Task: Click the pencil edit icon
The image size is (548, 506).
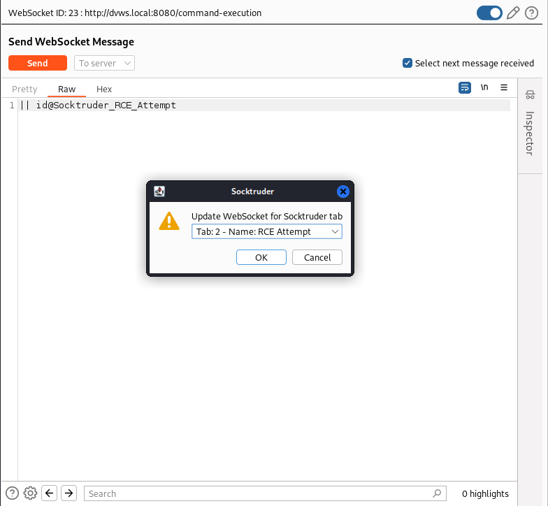Action: tap(513, 13)
